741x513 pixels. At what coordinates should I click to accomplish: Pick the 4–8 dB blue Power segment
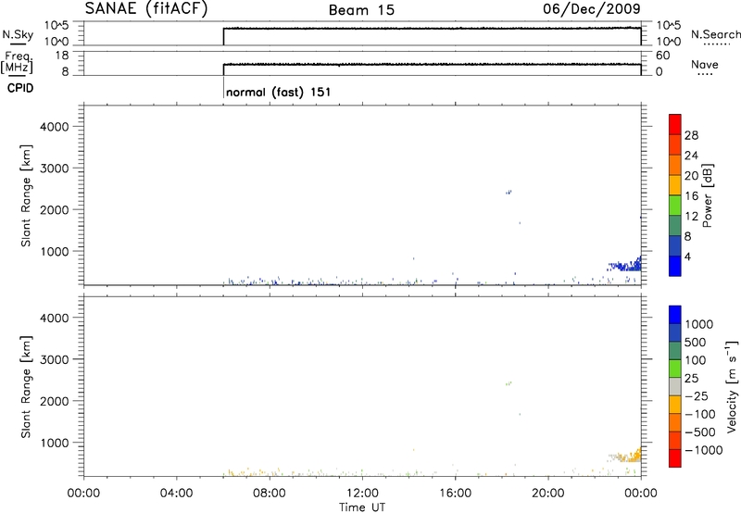pos(675,245)
